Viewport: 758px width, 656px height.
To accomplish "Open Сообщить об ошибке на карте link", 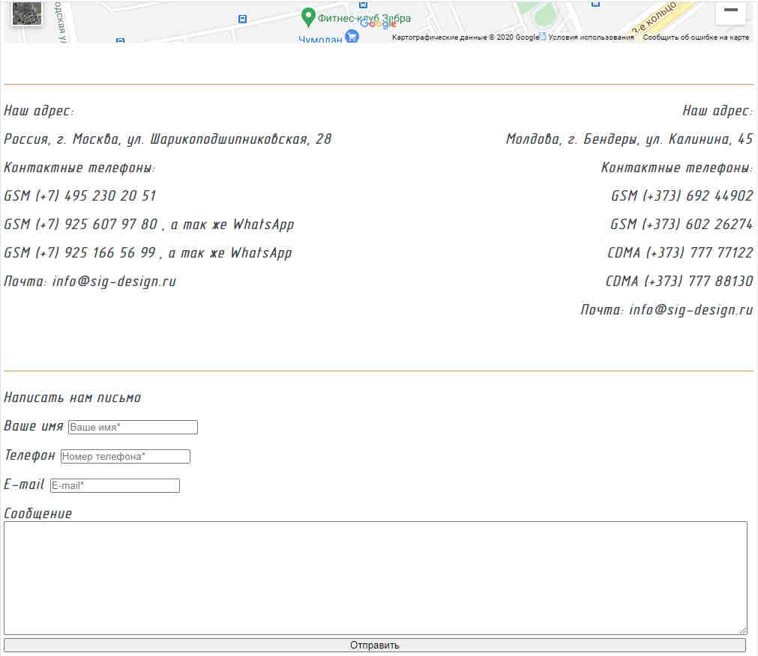I will 696,37.
